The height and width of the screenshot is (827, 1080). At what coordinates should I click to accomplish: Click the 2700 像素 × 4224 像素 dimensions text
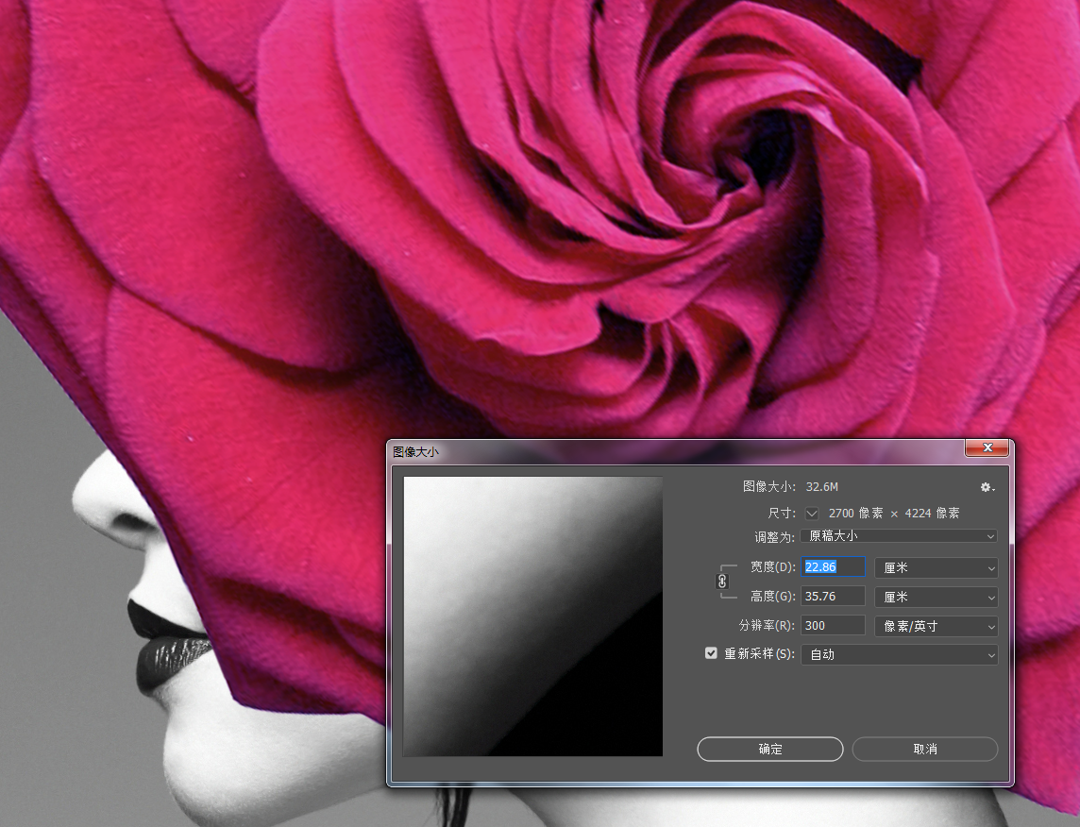click(893, 513)
